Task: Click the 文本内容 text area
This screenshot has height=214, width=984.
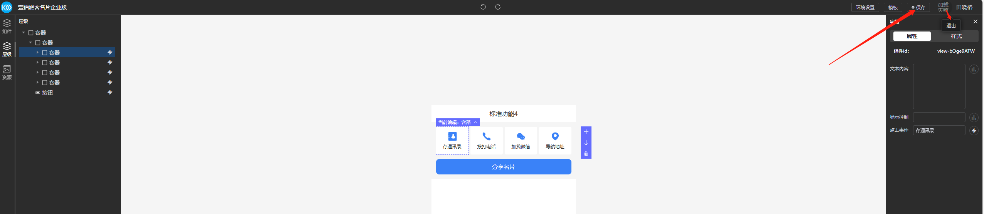Action: tap(939, 86)
